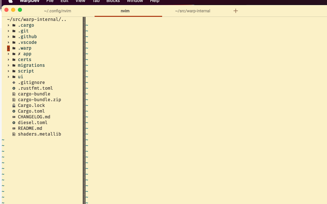Click the file icon beside shaders.metallib

point(14,134)
